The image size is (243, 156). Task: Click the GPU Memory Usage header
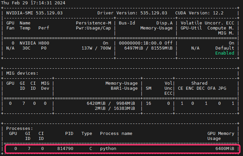pyautogui.click(x=221, y=136)
